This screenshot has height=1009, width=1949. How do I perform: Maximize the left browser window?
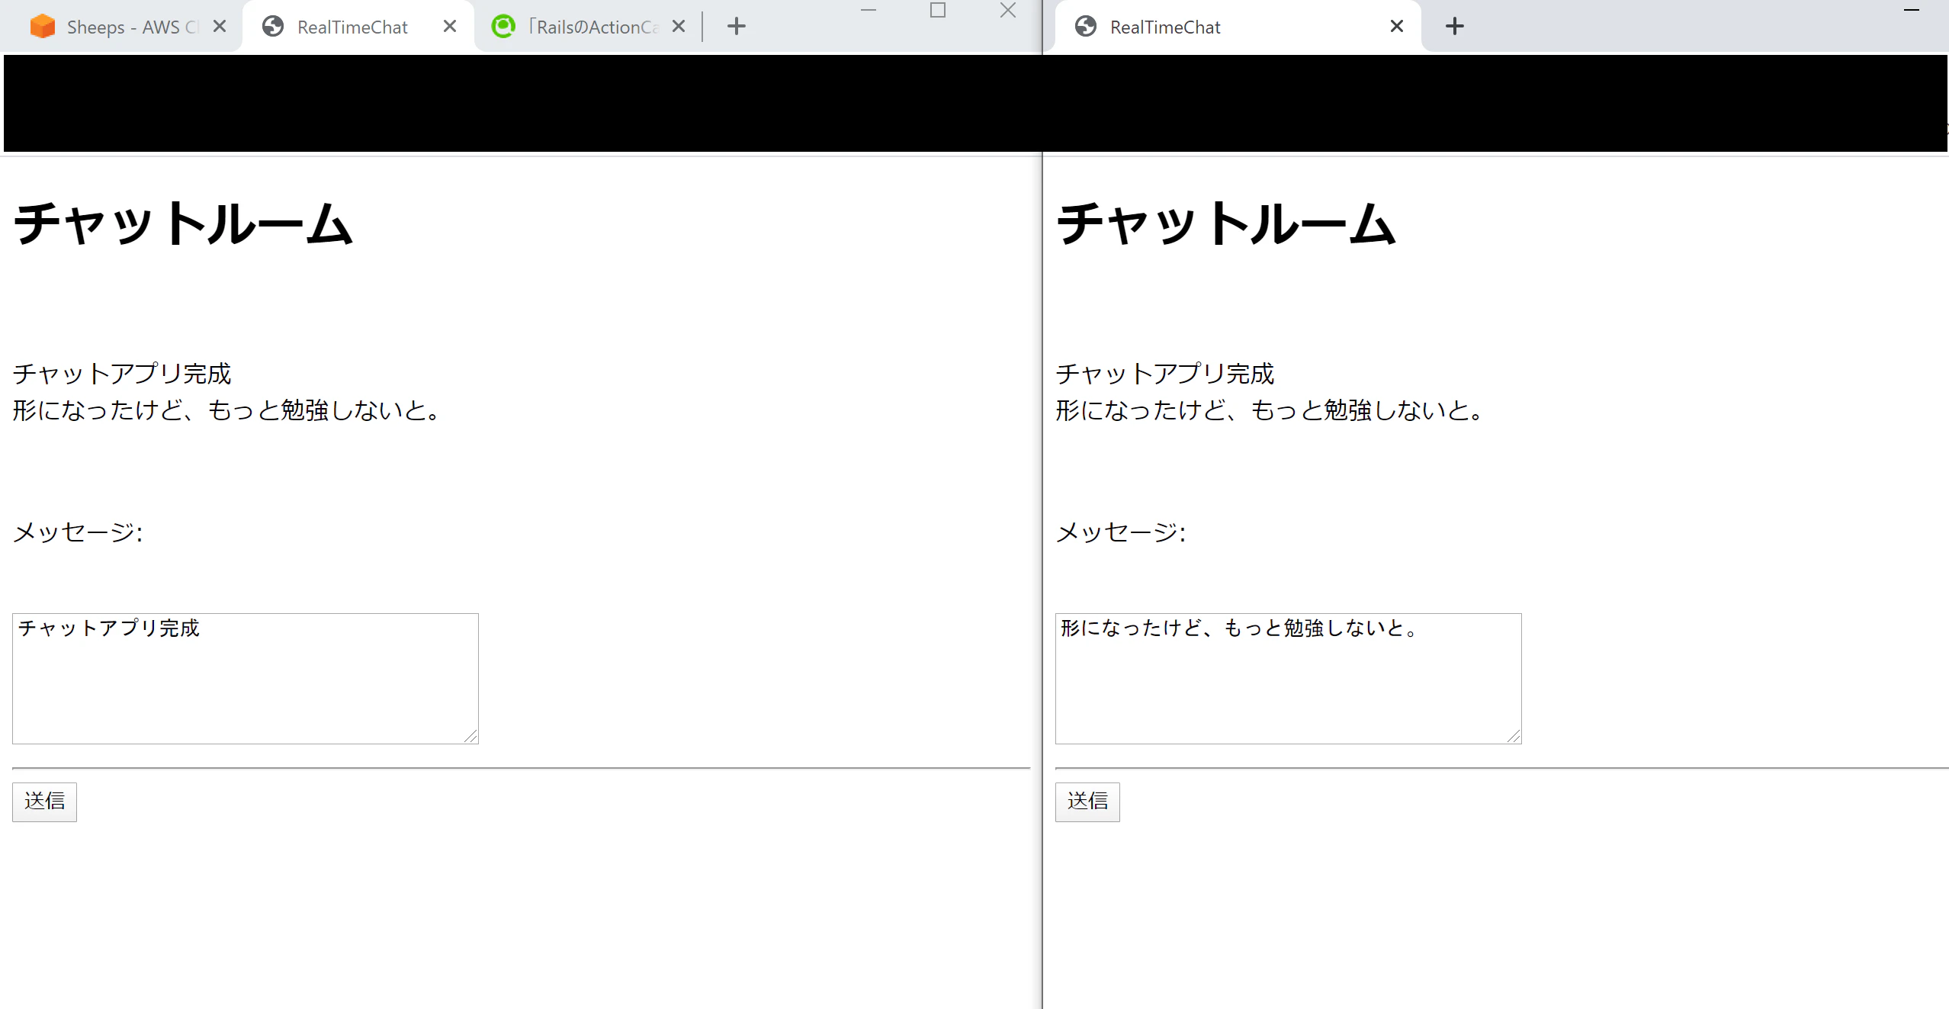pos(938,11)
